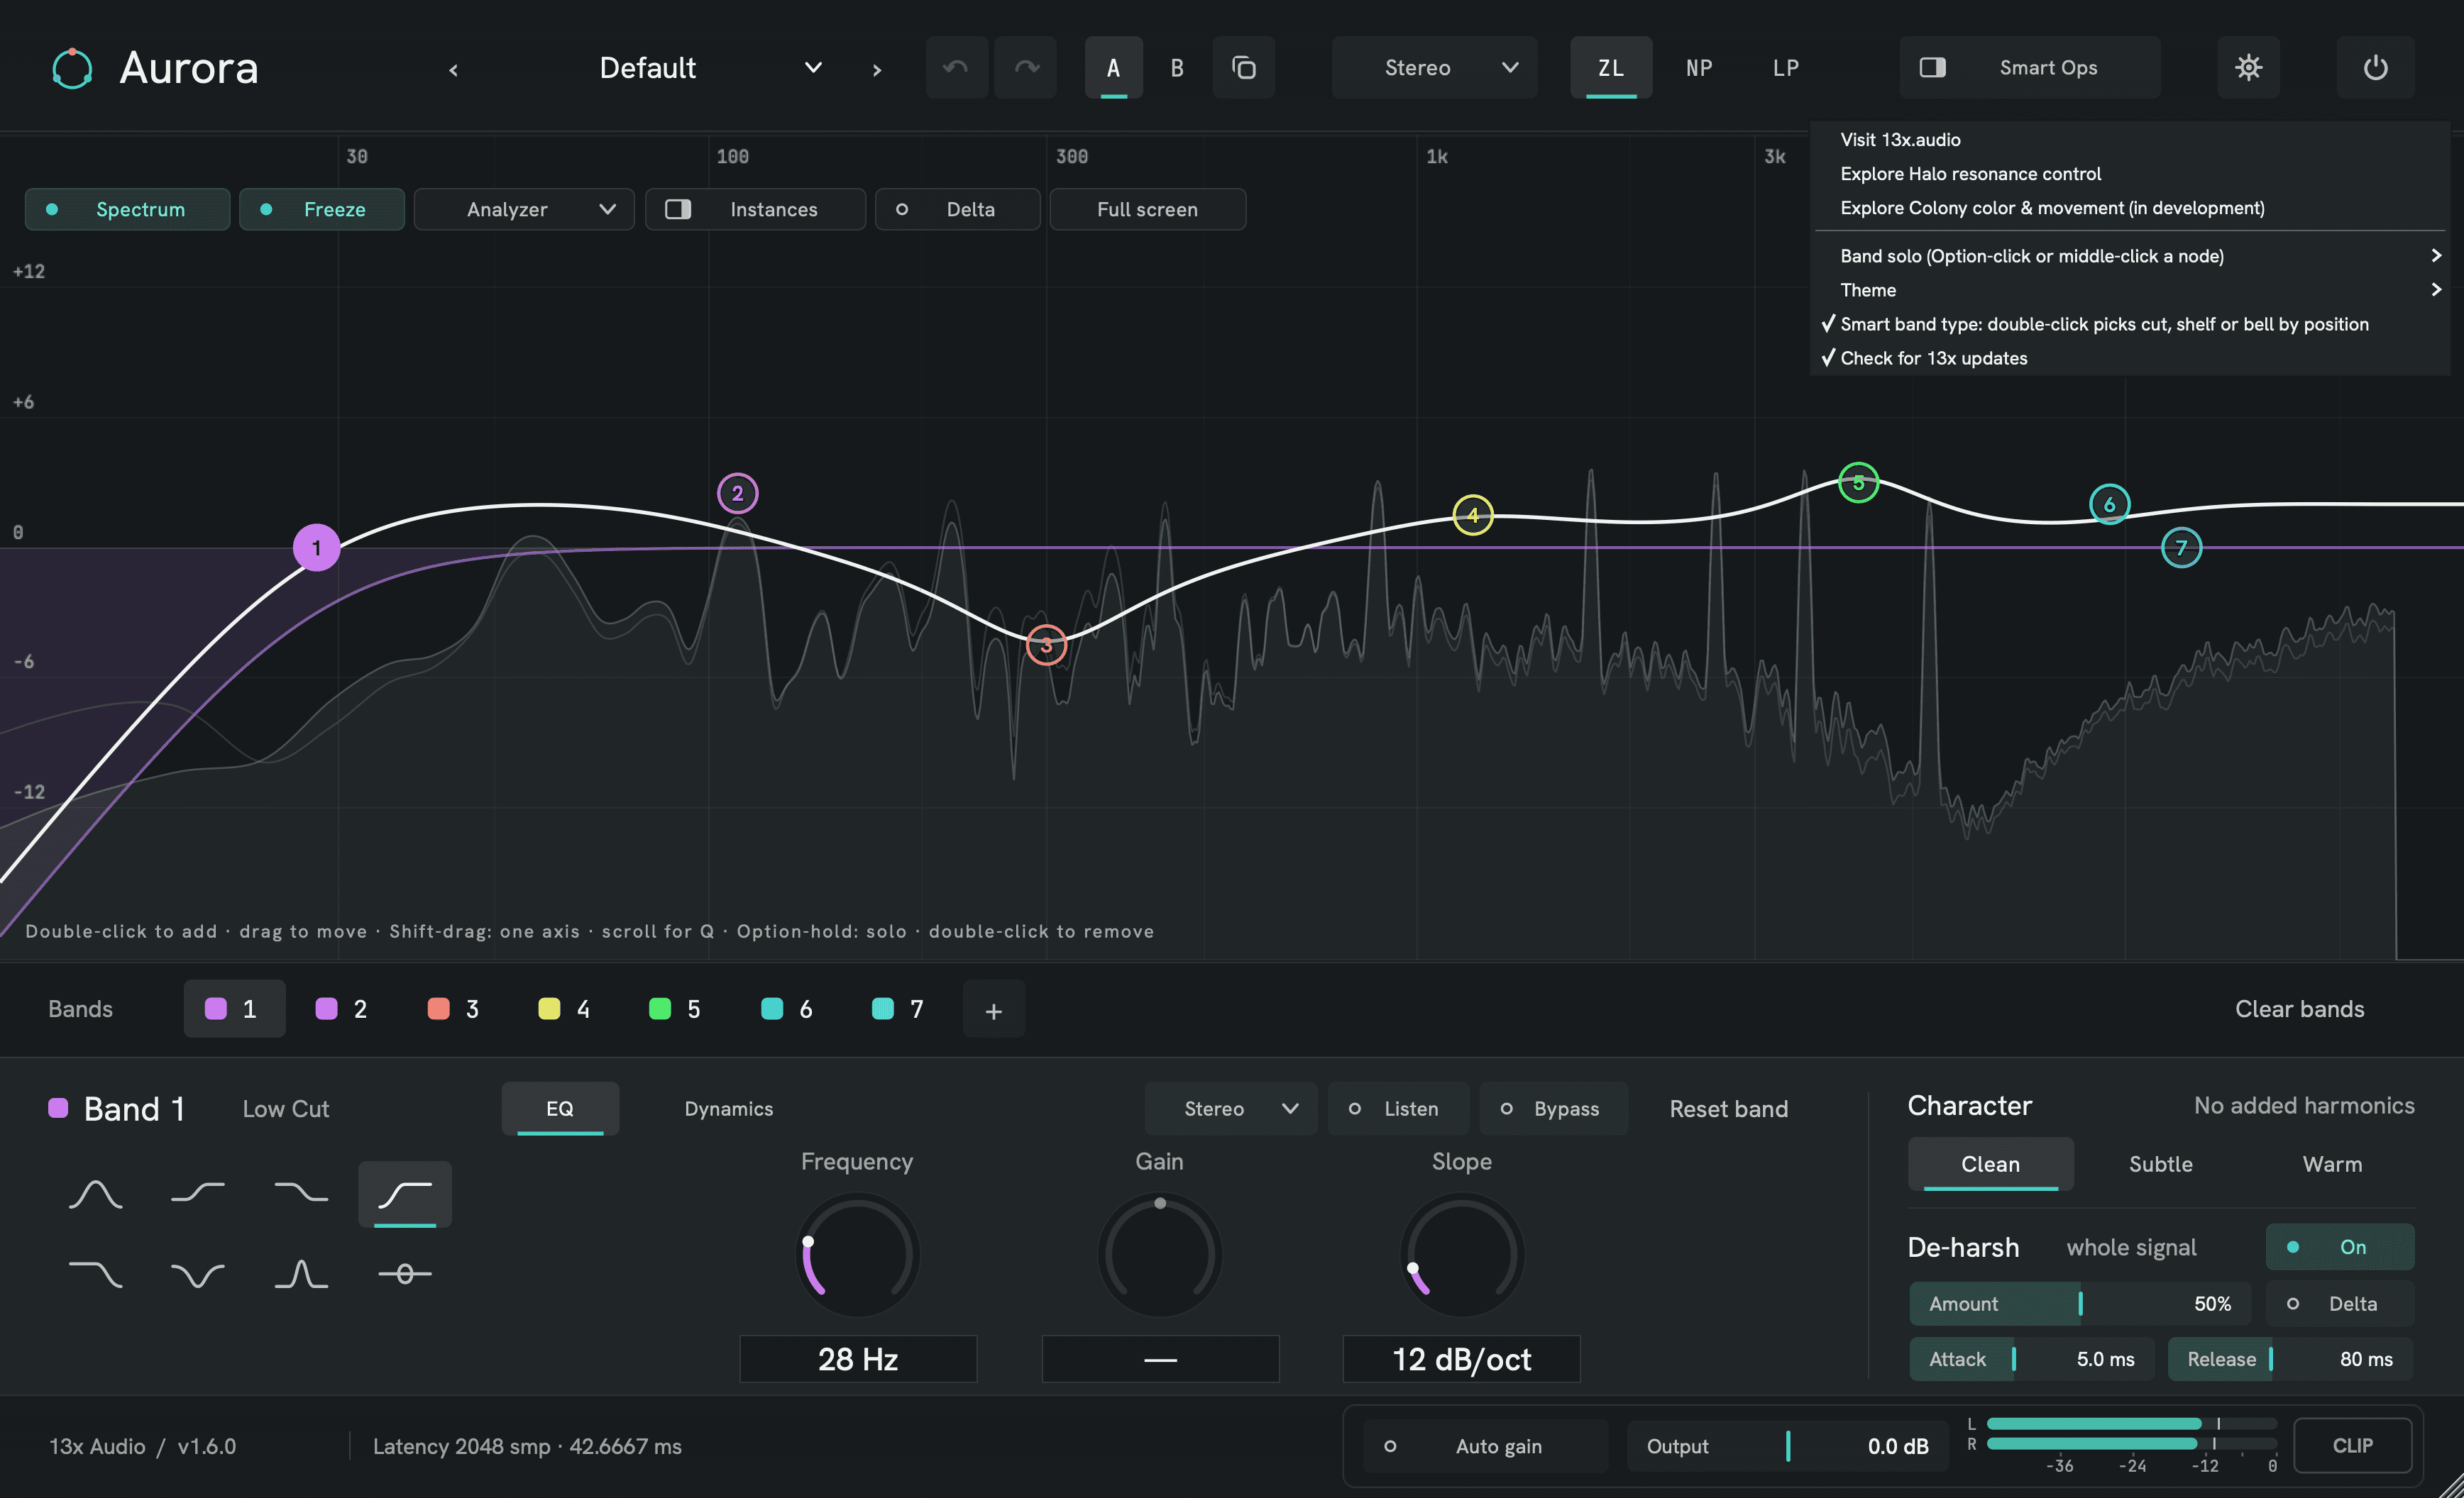The image size is (2464, 1498).
Task: Select the high shelf filter shape
Action: (301, 1193)
